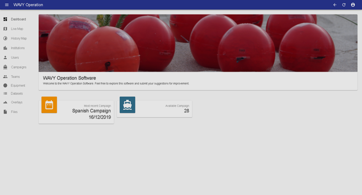Image resolution: width=362 pixels, height=195 pixels.
Task: Click the Dashboard sidebar icon
Action: pyautogui.click(x=5, y=19)
